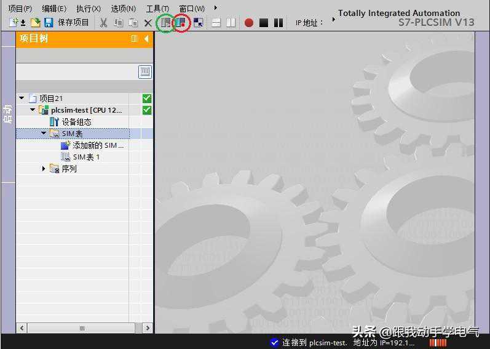Collapse the 项目21 tree node
The width and height of the screenshot is (490, 349).
pos(22,98)
